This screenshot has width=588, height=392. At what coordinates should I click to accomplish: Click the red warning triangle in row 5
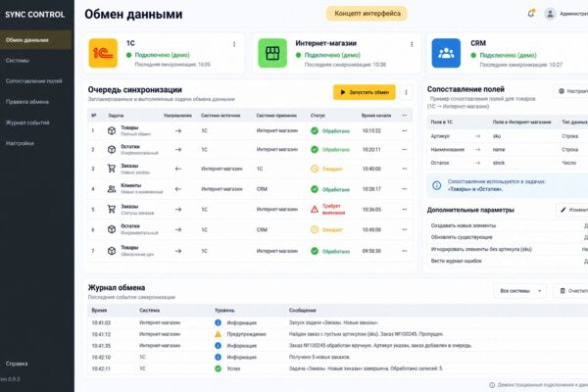315,210
